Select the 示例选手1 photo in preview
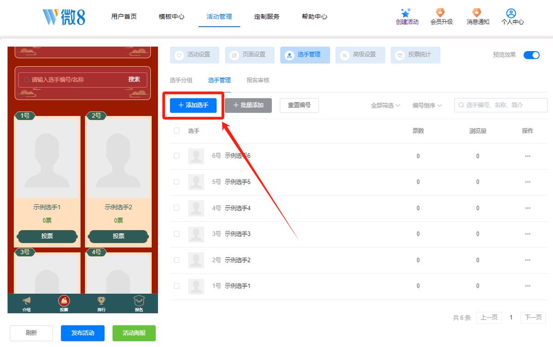This screenshot has height=347, width=553. point(47,158)
